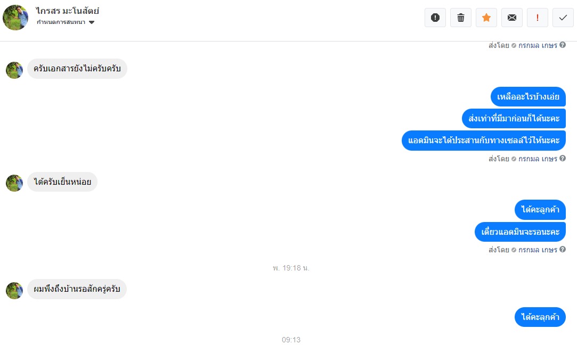Image resolution: width=577 pixels, height=345 pixels.
Task: Mark conversation as spam with exclamation circle icon
Action: point(435,18)
